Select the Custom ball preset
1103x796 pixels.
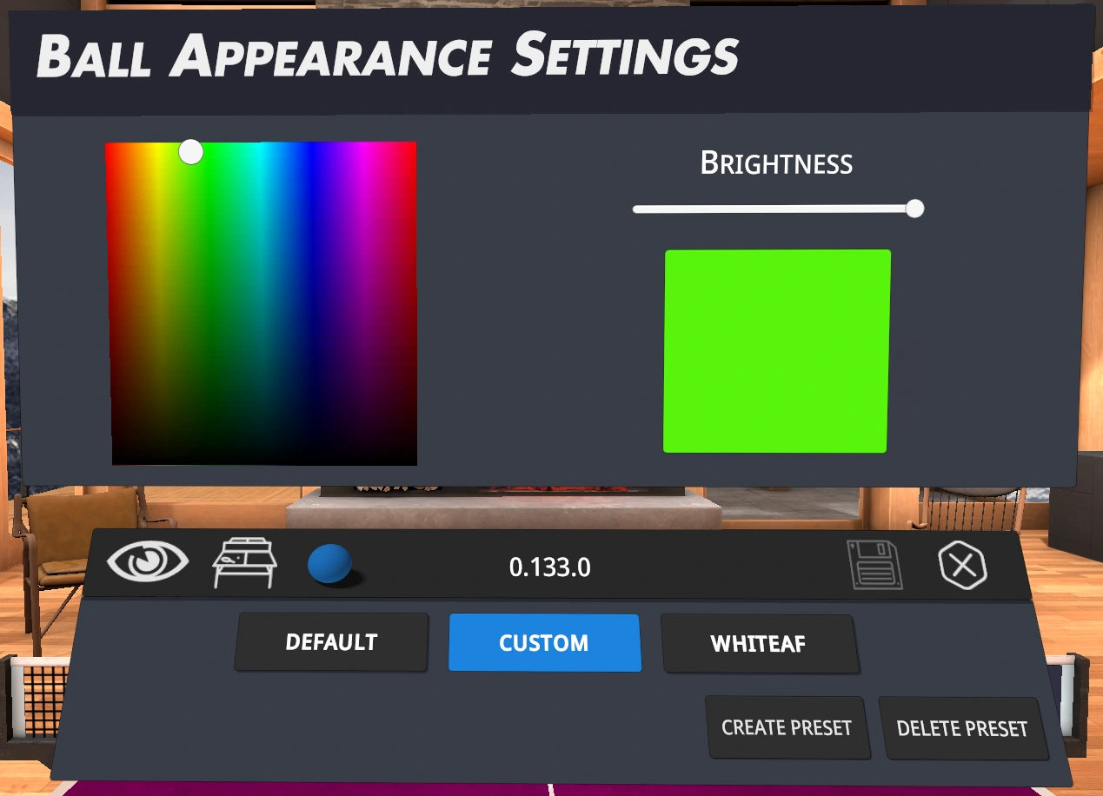pos(544,643)
